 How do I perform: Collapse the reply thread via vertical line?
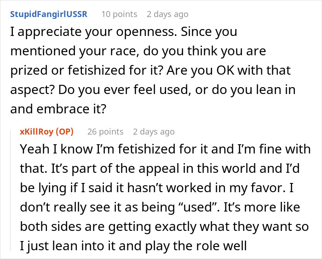[11, 190]
